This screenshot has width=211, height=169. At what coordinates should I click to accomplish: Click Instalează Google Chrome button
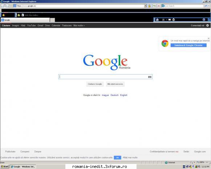(x=188, y=45)
